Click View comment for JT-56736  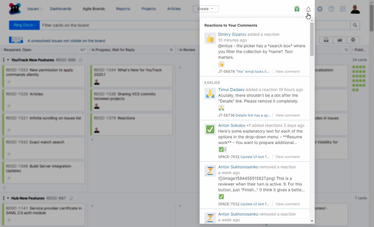pyautogui.click(x=287, y=115)
